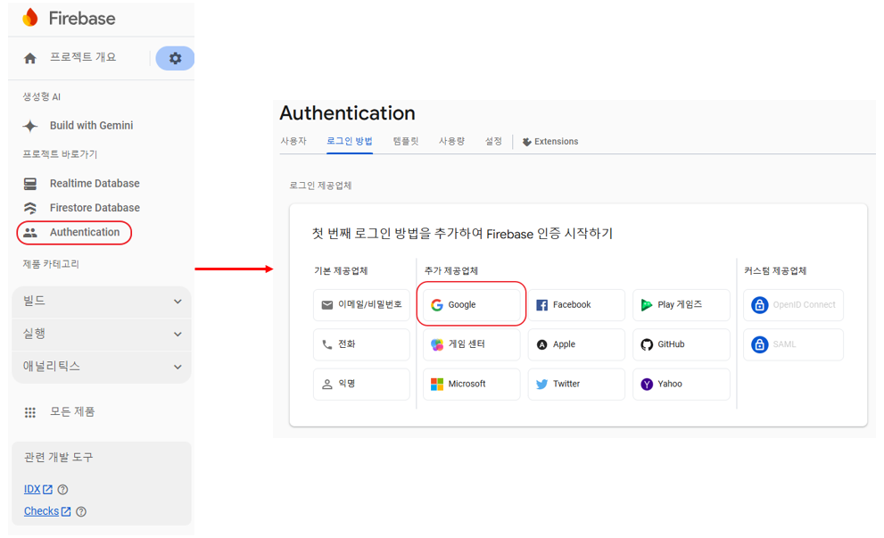884x538 pixels.
Task: Select the 로그인 방법 tab
Action: pyautogui.click(x=350, y=141)
